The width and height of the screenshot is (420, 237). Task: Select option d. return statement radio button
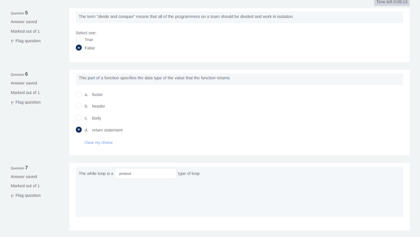[79, 130]
